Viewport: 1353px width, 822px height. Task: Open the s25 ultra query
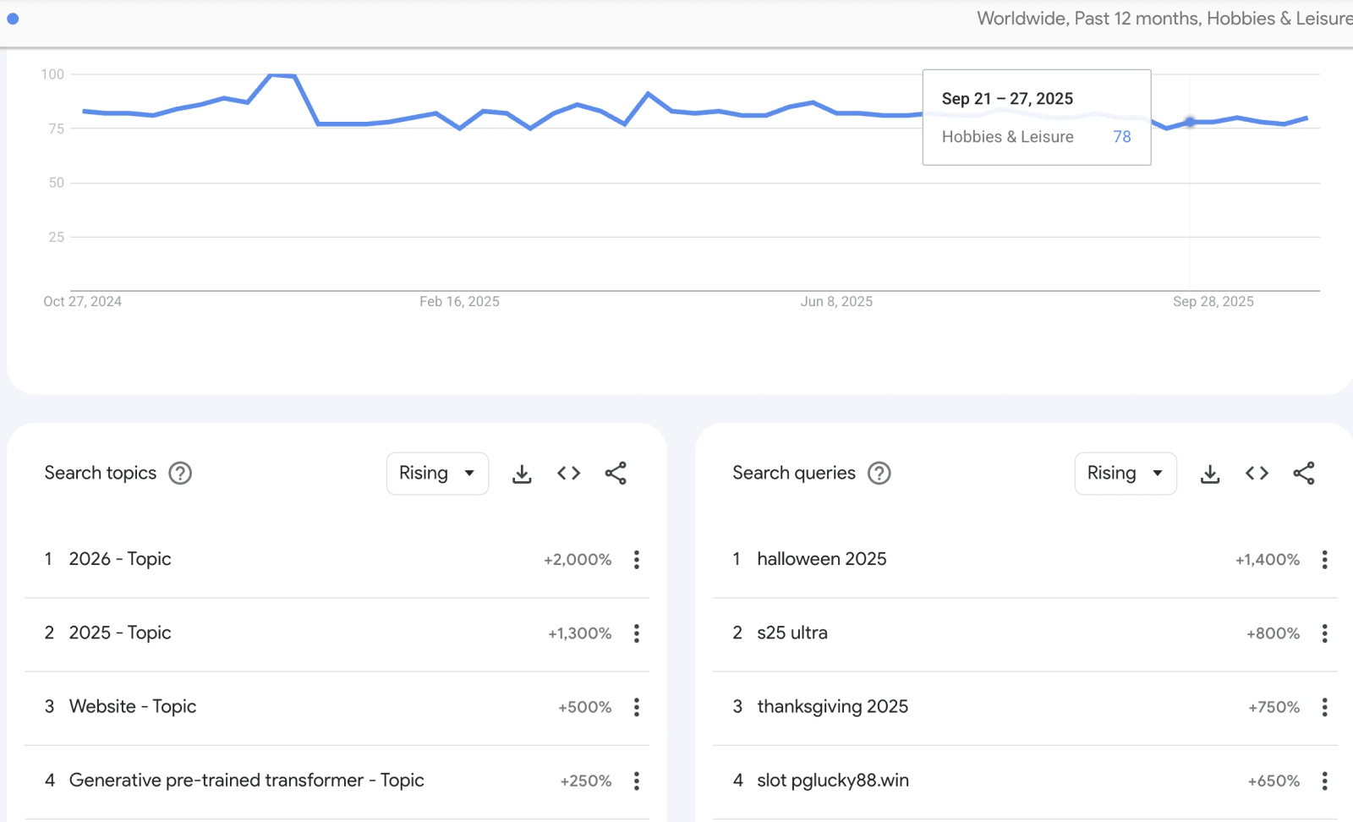(x=792, y=633)
